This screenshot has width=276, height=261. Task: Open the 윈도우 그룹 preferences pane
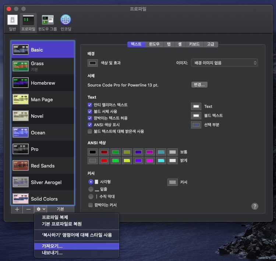(48, 23)
